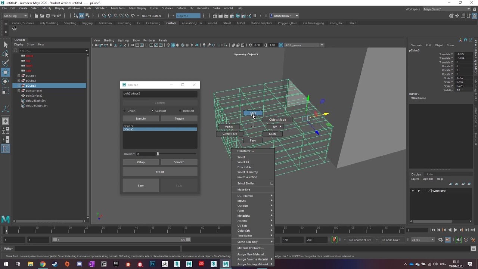The image size is (478, 269).
Task: Open the sRGB gamma dropdown
Action: [x=322, y=45]
